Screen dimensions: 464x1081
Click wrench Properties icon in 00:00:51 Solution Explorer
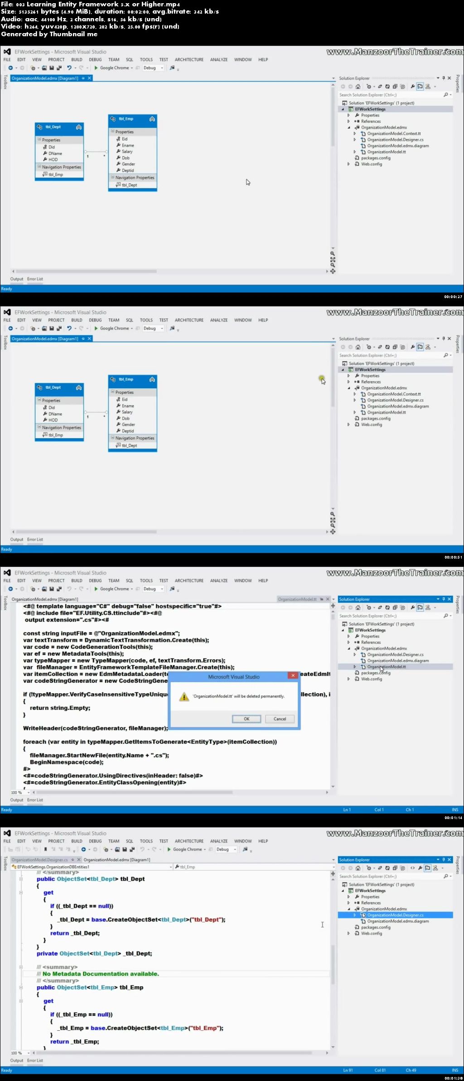coord(412,347)
